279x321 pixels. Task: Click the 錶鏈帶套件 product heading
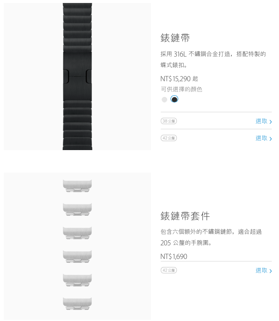click(185, 216)
